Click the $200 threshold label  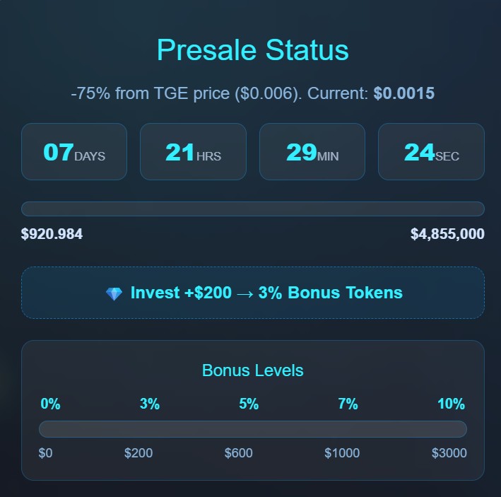point(138,453)
